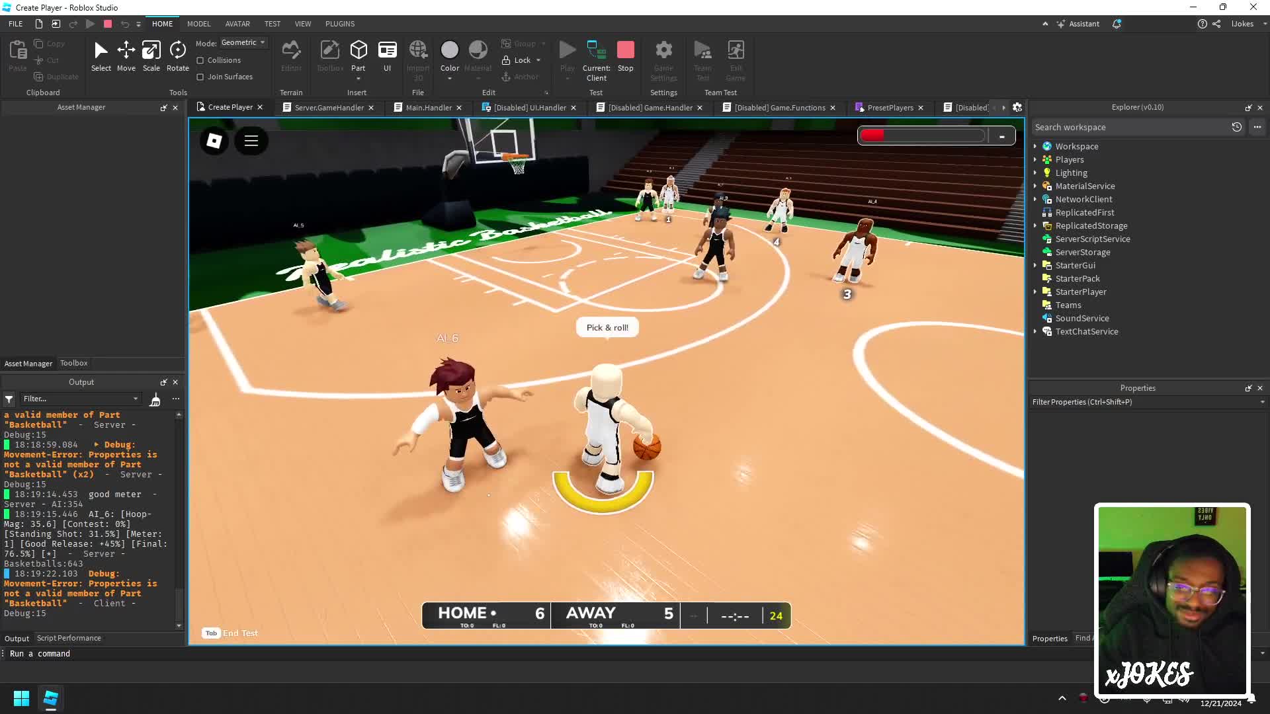Open Script Performance tab
The image size is (1270, 714).
point(69,638)
